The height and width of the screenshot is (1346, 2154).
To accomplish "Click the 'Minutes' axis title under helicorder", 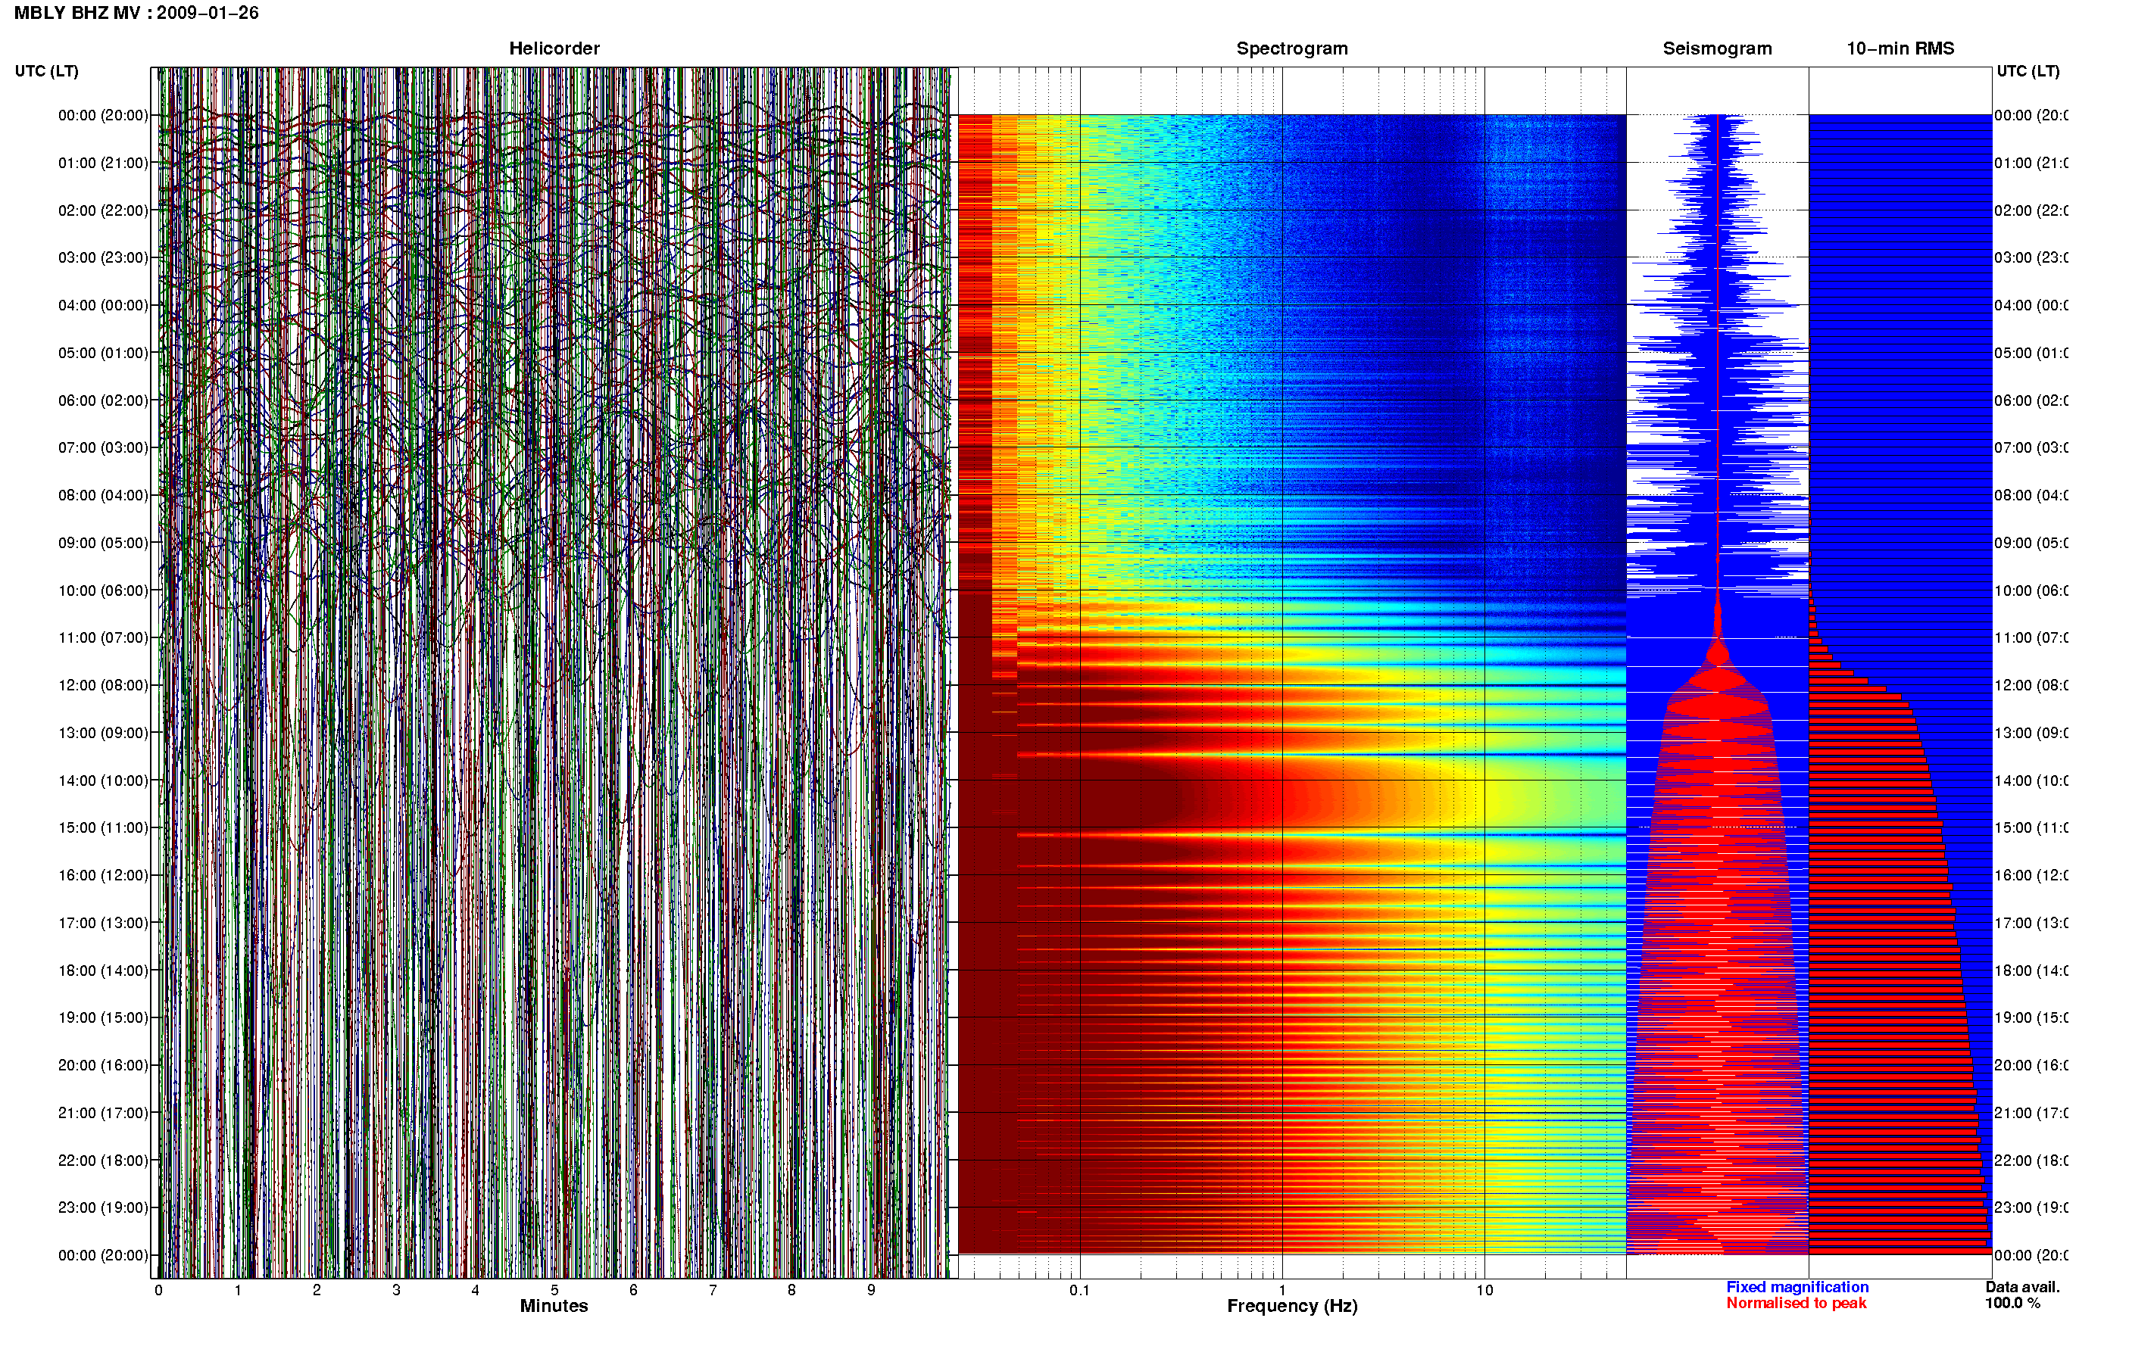I will pos(554,1306).
